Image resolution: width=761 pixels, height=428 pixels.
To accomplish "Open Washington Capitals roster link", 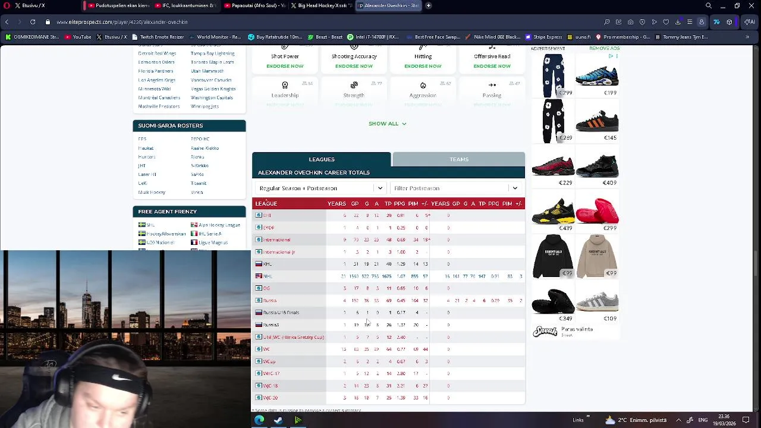I will click(212, 97).
